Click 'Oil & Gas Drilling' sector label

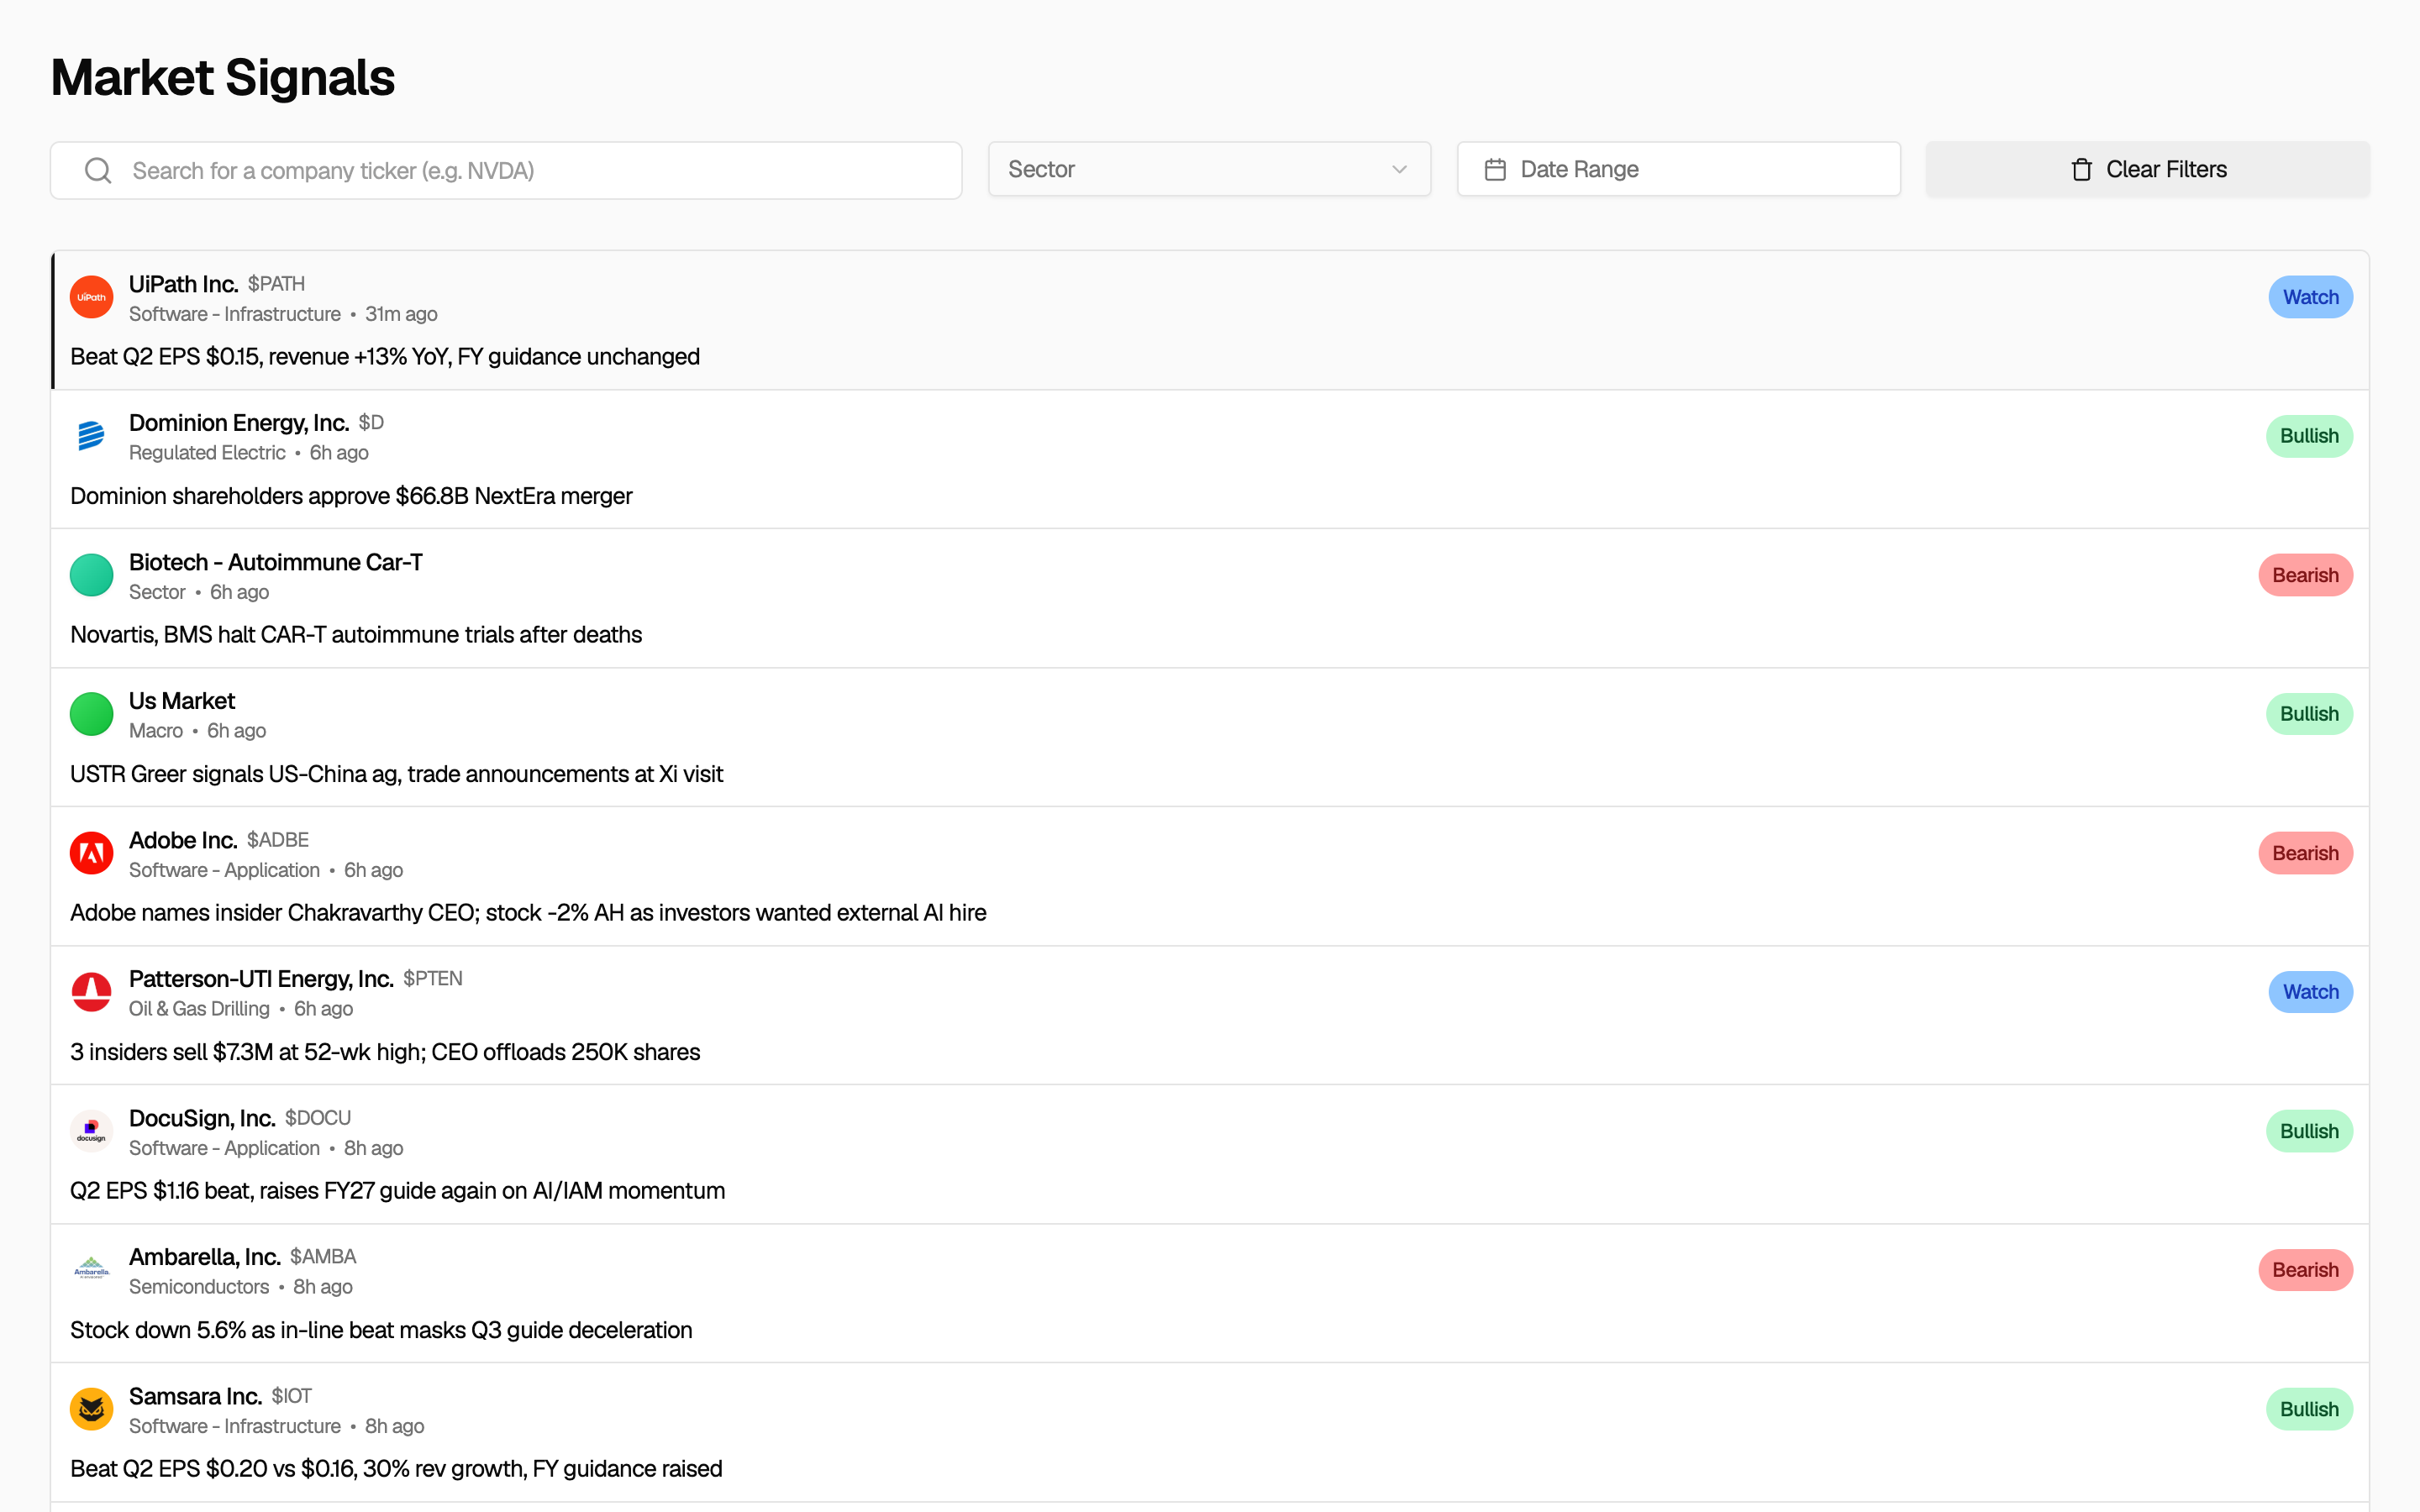(x=199, y=1009)
